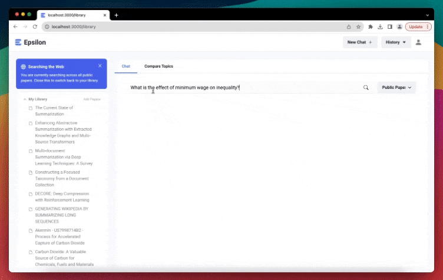Click the Add Papers link

(91, 99)
